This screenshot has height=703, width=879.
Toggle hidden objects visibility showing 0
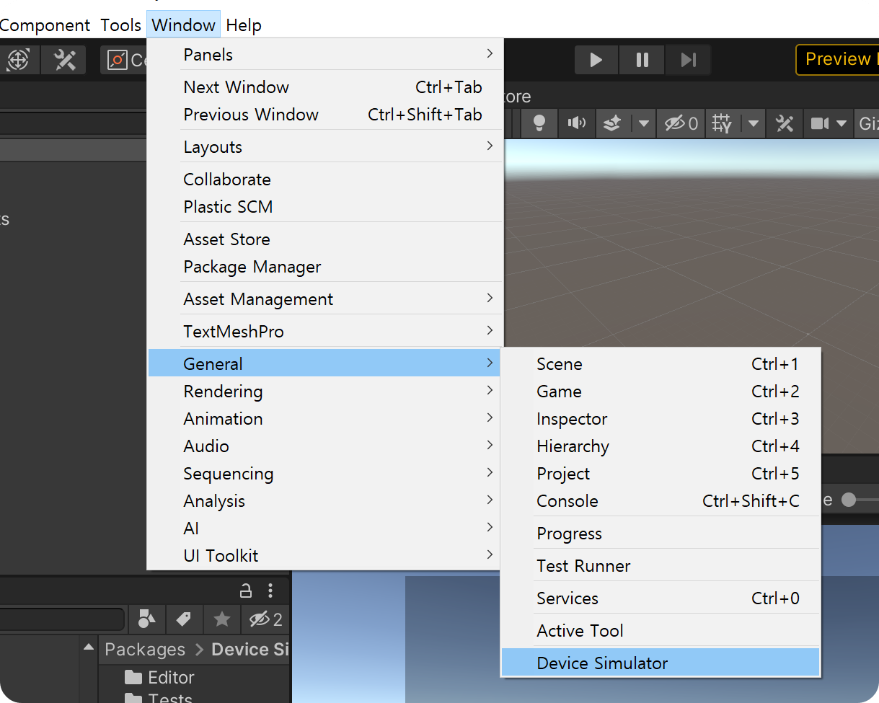[681, 123]
